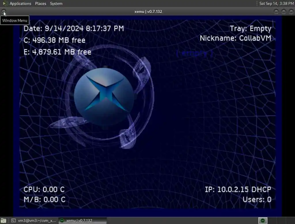Click the Xbox orb logo

point(104,96)
